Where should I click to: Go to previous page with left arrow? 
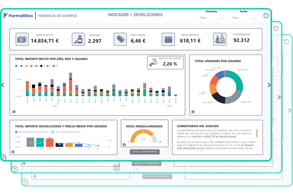point(3,85)
